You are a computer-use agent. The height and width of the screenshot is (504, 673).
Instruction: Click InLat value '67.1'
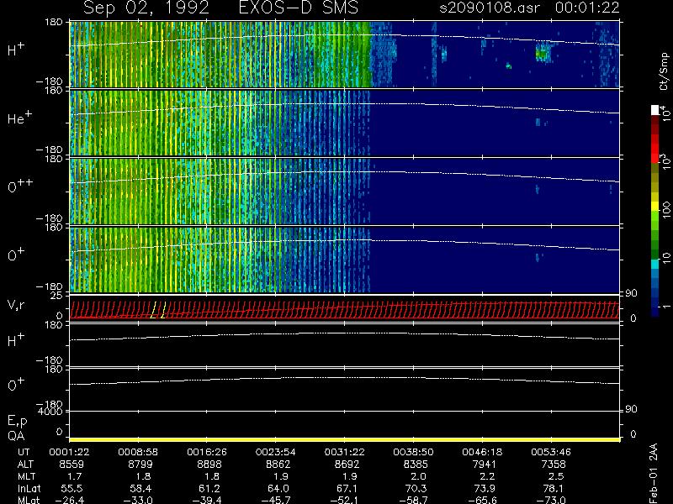pos(347,488)
